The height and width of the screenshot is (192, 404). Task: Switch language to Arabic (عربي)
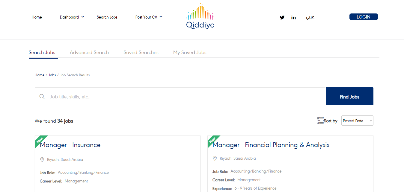310,17
